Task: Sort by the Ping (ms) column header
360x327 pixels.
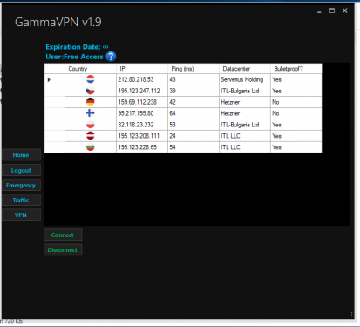Action: click(194, 69)
